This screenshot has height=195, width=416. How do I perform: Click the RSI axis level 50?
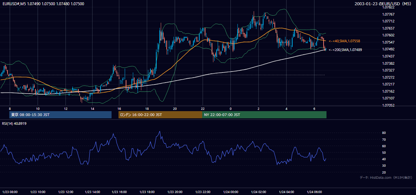[x=384, y=152]
